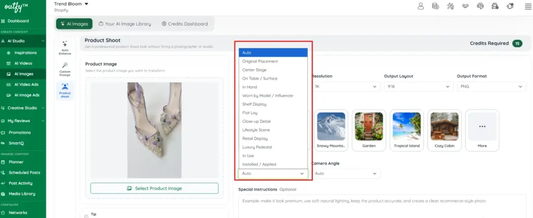Open the user profile icon in top bar

tap(421, 6)
